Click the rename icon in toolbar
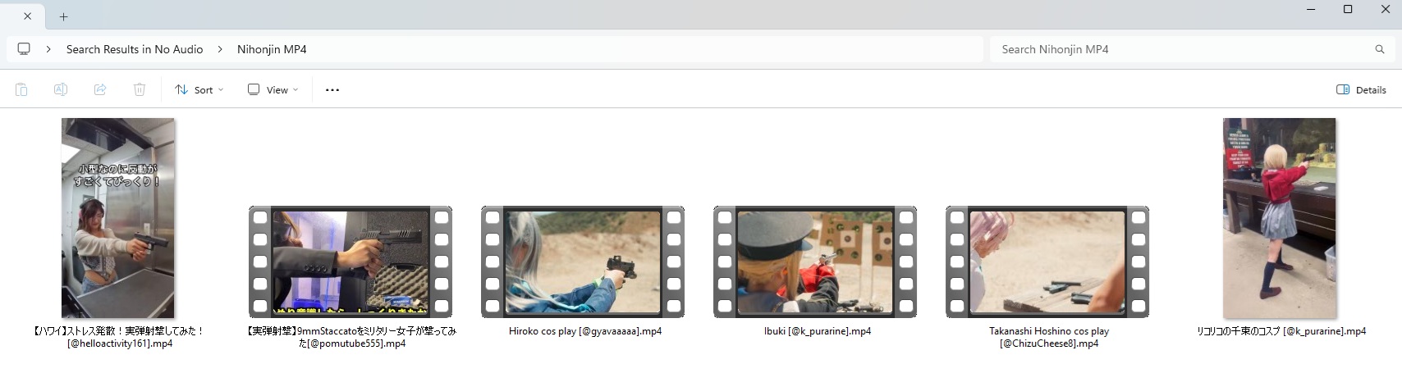Image resolution: width=1402 pixels, height=373 pixels. [61, 89]
